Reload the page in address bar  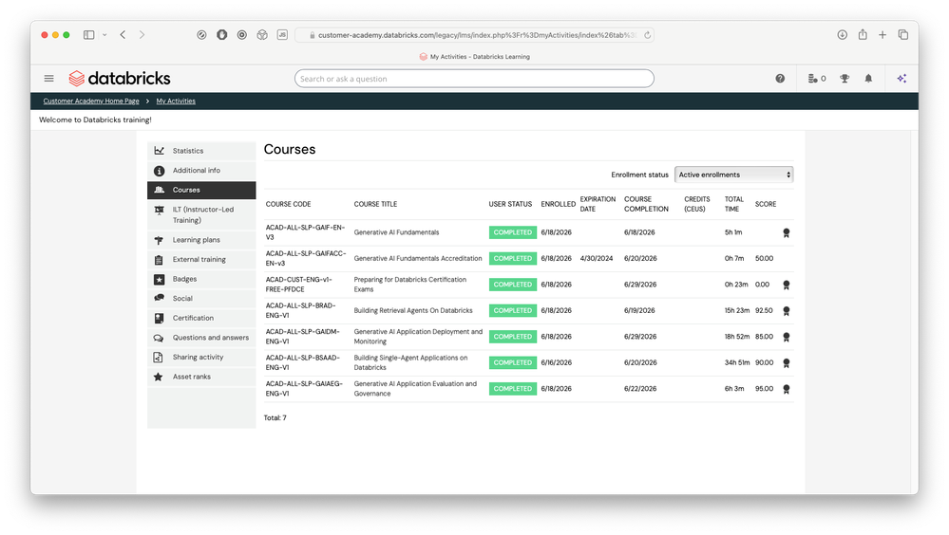[x=647, y=35]
